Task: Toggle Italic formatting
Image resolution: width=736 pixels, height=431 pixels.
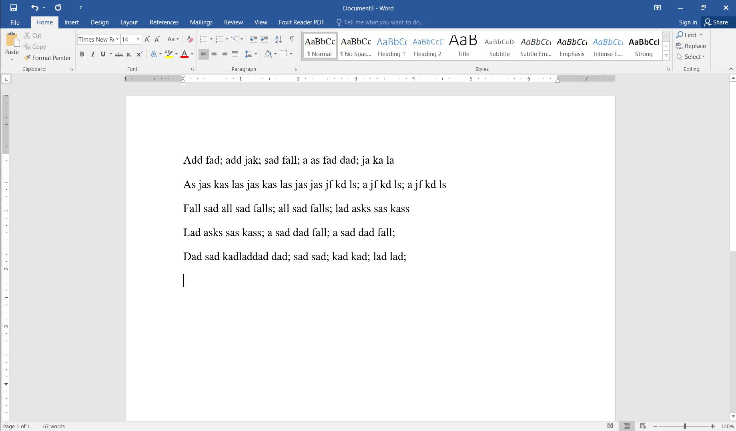Action: click(x=92, y=54)
